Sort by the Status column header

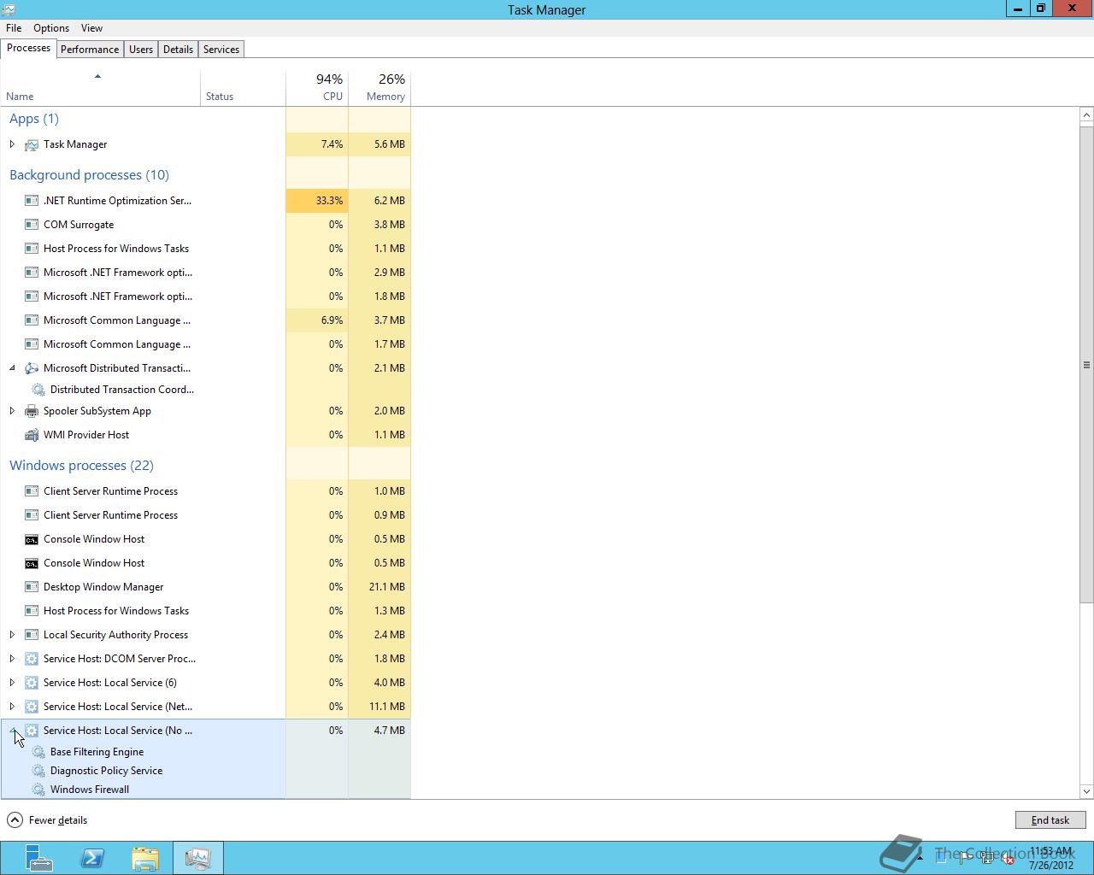point(243,88)
